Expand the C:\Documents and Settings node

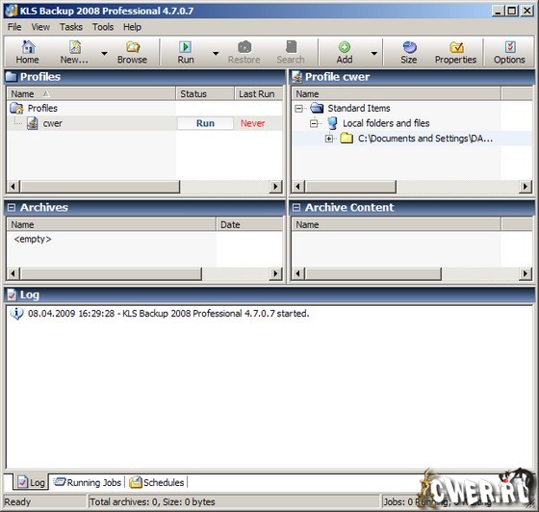[x=329, y=139]
